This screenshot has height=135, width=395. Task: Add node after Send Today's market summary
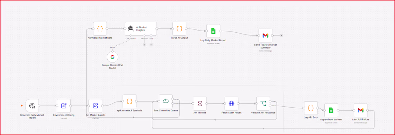(x=282, y=36)
